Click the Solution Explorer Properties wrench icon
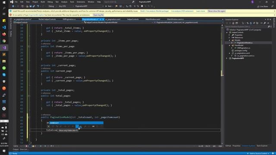 264,23
